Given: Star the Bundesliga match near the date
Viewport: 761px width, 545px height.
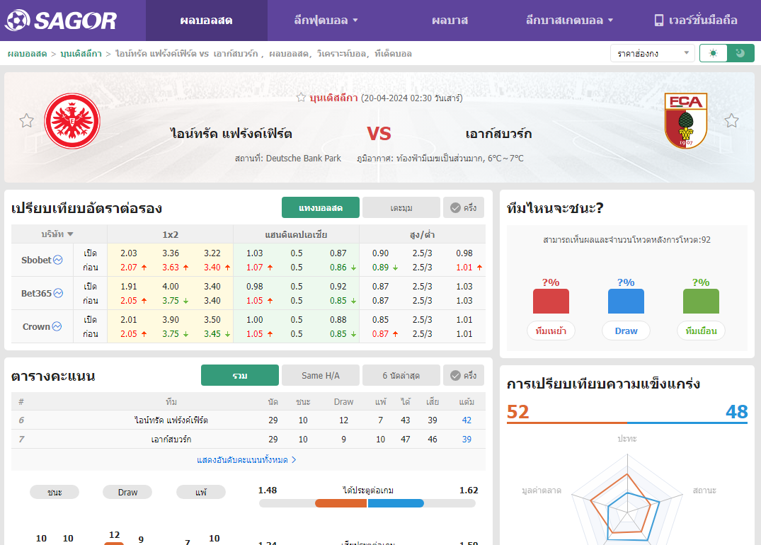Looking at the screenshot, I should click(301, 98).
